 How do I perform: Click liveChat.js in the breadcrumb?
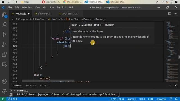point(56,19)
